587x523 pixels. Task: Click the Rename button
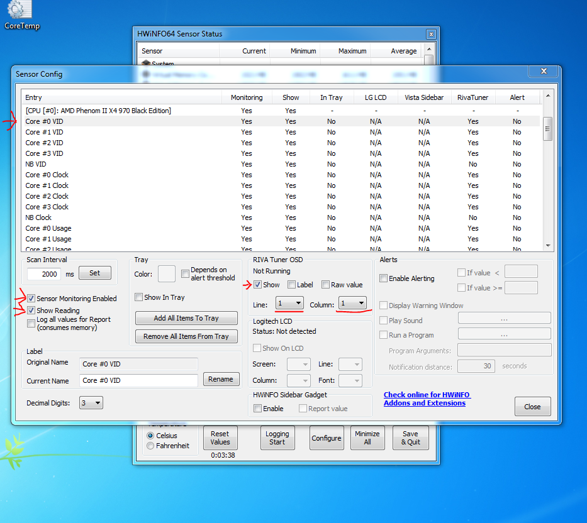click(x=221, y=379)
